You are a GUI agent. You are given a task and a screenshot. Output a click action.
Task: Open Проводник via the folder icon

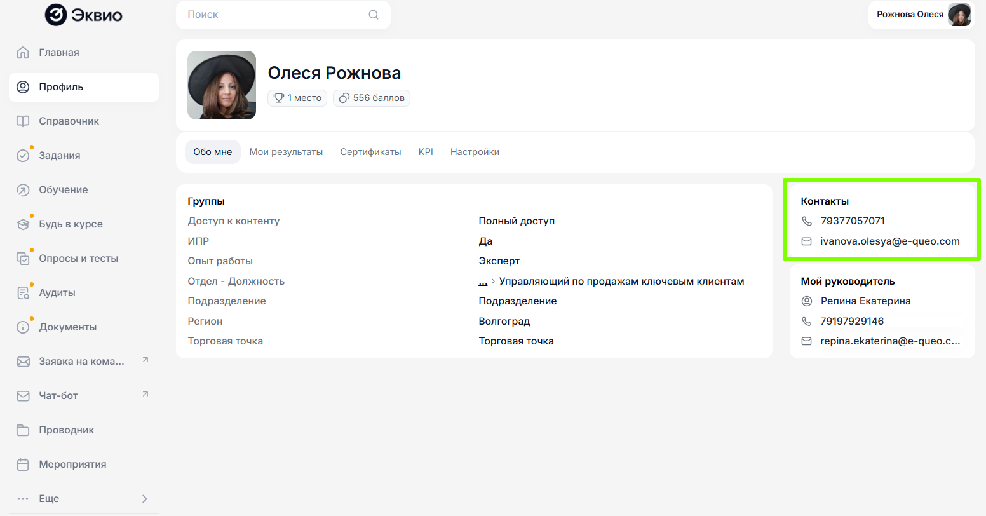tap(23, 430)
